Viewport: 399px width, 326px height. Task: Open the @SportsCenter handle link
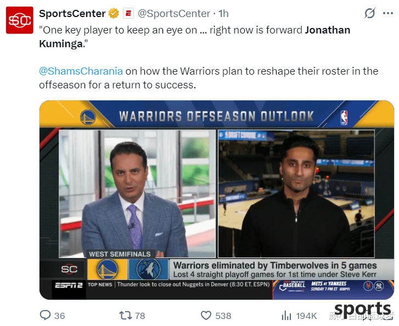tap(174, 14)
